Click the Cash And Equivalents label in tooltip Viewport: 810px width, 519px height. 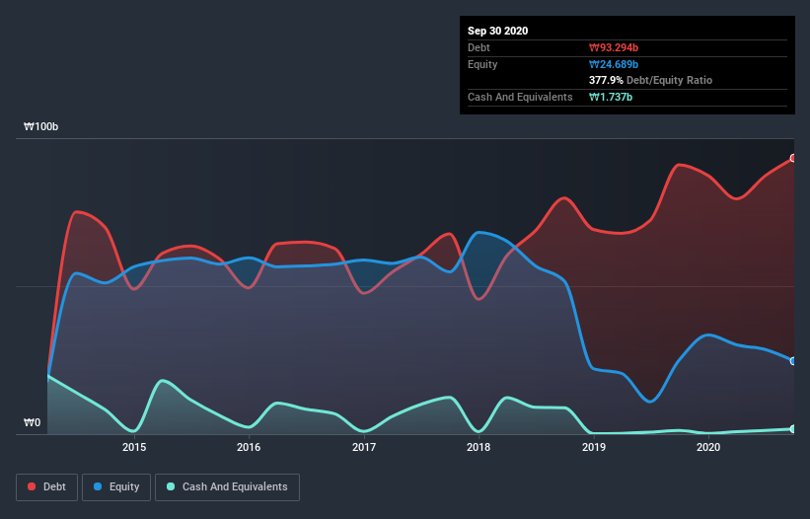(x=520, y=97)
